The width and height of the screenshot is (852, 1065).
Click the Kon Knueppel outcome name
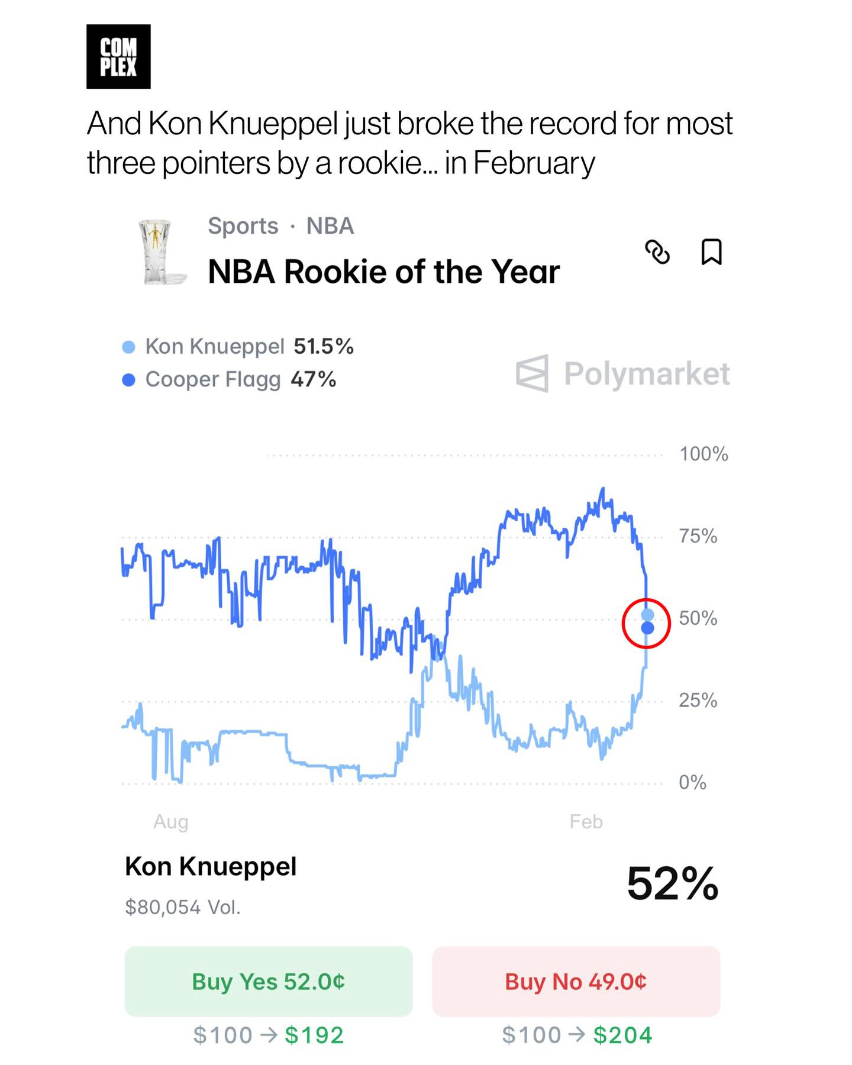click(211, 867)
